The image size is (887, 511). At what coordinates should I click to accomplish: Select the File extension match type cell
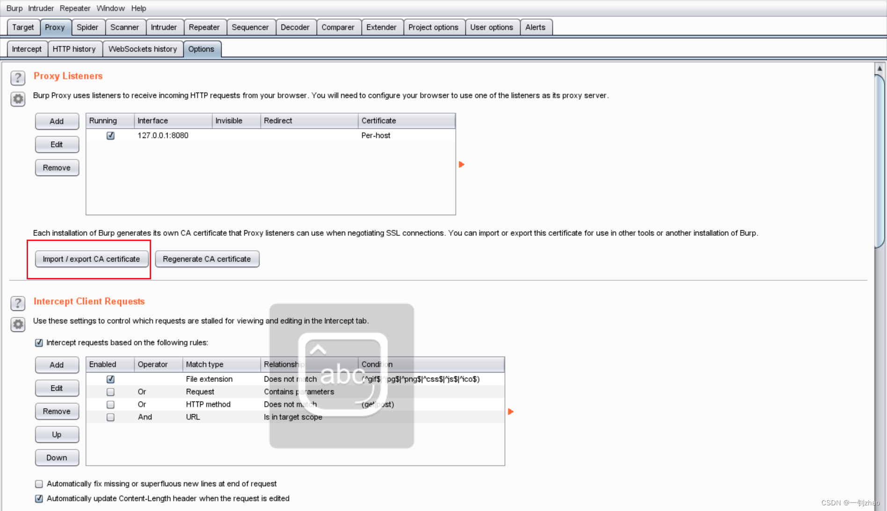pyautogui.click(x=221, y=379)
